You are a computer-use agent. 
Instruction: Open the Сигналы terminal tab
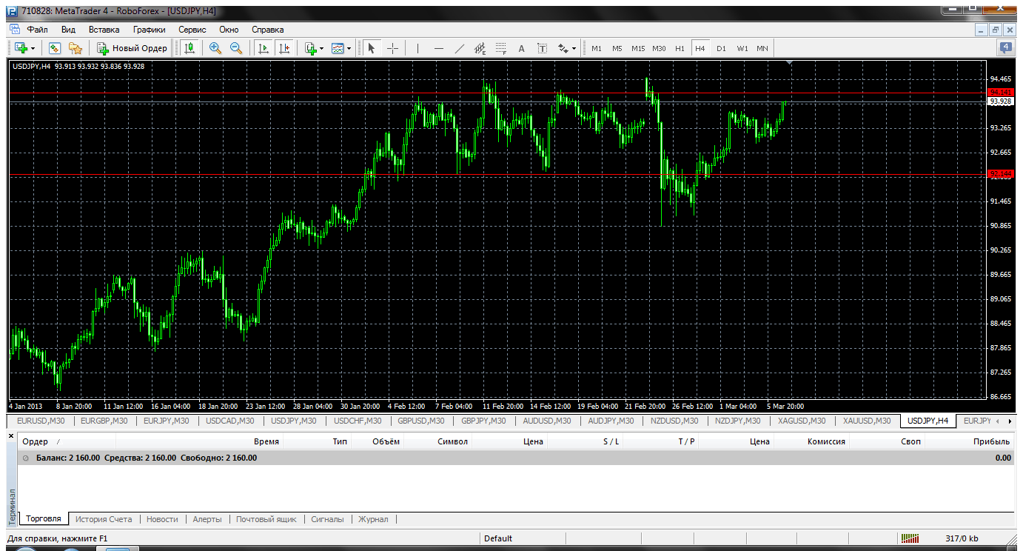click(x=327, y=519)
